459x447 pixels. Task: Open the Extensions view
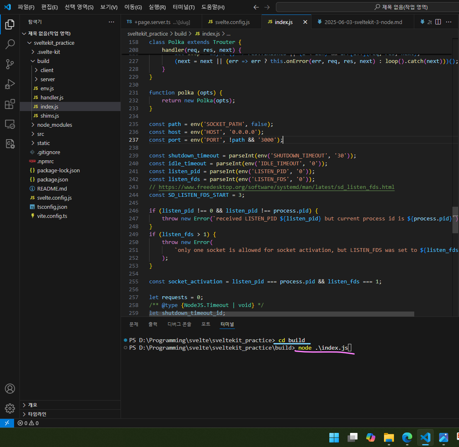[10, 104]
